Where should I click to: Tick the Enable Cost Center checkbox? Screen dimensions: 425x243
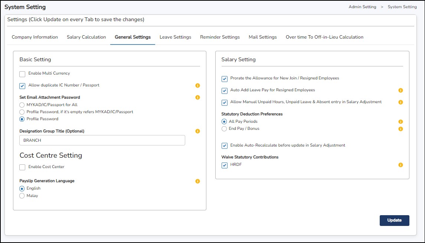pos(22,167)
